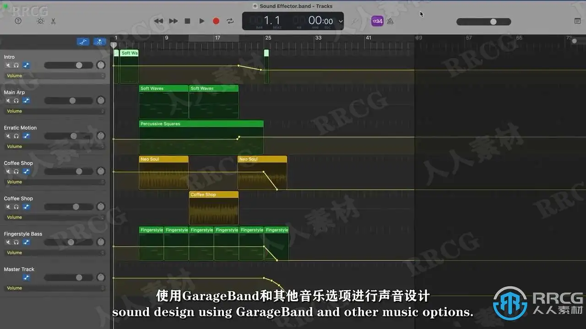Click the Stop transport button
Image resolution: width=586 pixels, height=329 pixels.
tap(187, 21)
